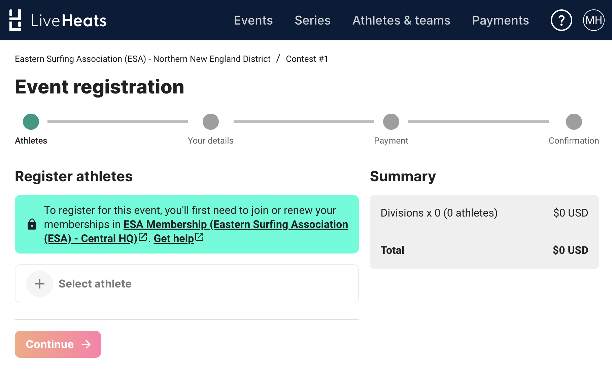Click the Divisions row $0 USD amount
This screenshot has height=386, width=612.
[571, 213]
